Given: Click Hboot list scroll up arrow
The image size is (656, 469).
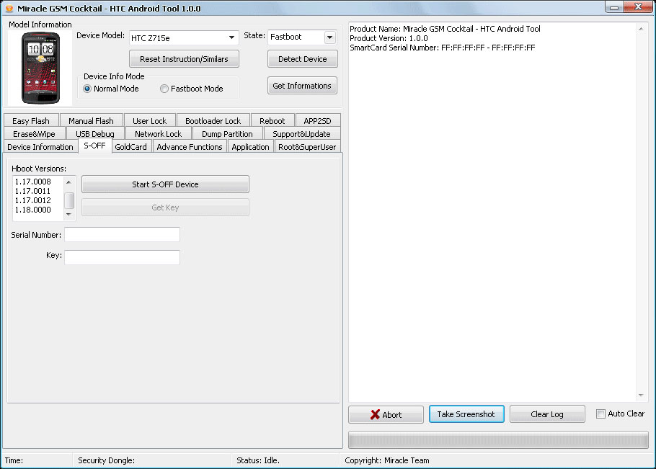Looking at the screenshot, I should point(69,182).
